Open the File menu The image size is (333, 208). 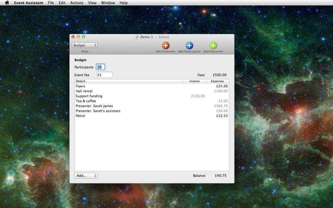point(51,3)
